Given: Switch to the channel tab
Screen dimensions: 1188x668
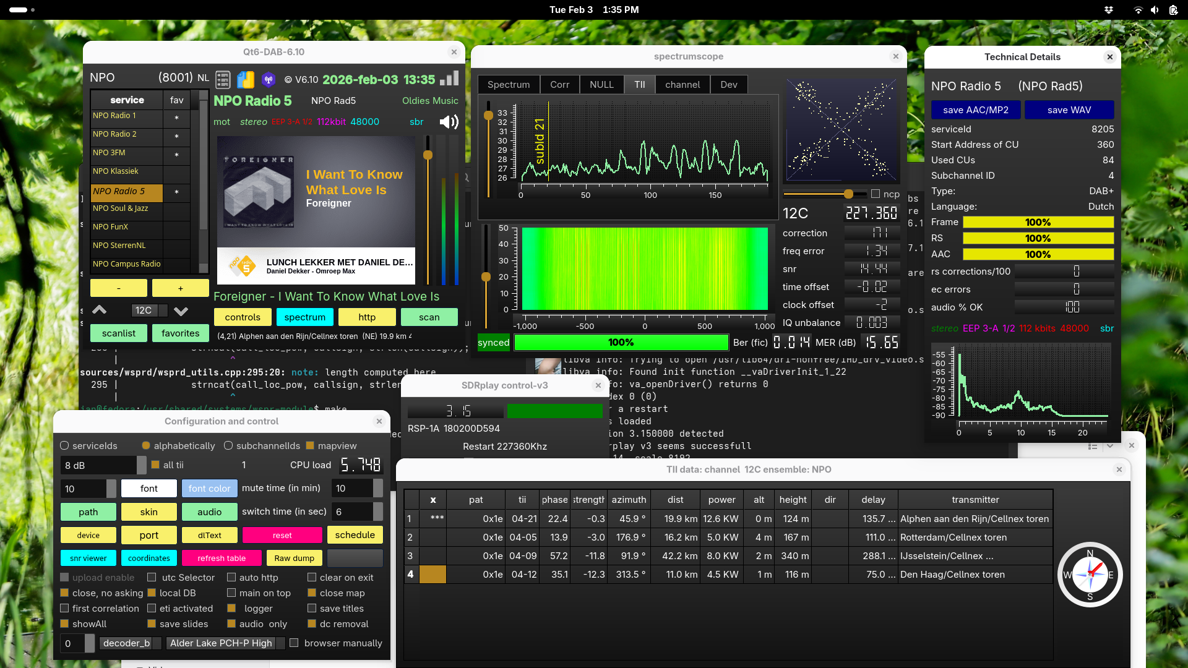Looking at the screenshot, I should point(682,85).
